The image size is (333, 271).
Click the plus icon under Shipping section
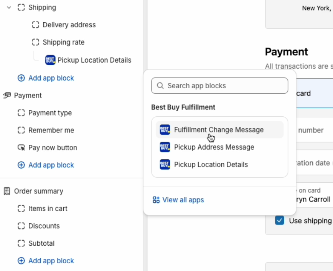[x=21, y=78]
